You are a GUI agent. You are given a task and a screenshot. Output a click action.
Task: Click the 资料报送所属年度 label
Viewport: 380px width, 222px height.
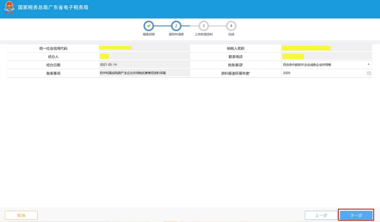235,73
